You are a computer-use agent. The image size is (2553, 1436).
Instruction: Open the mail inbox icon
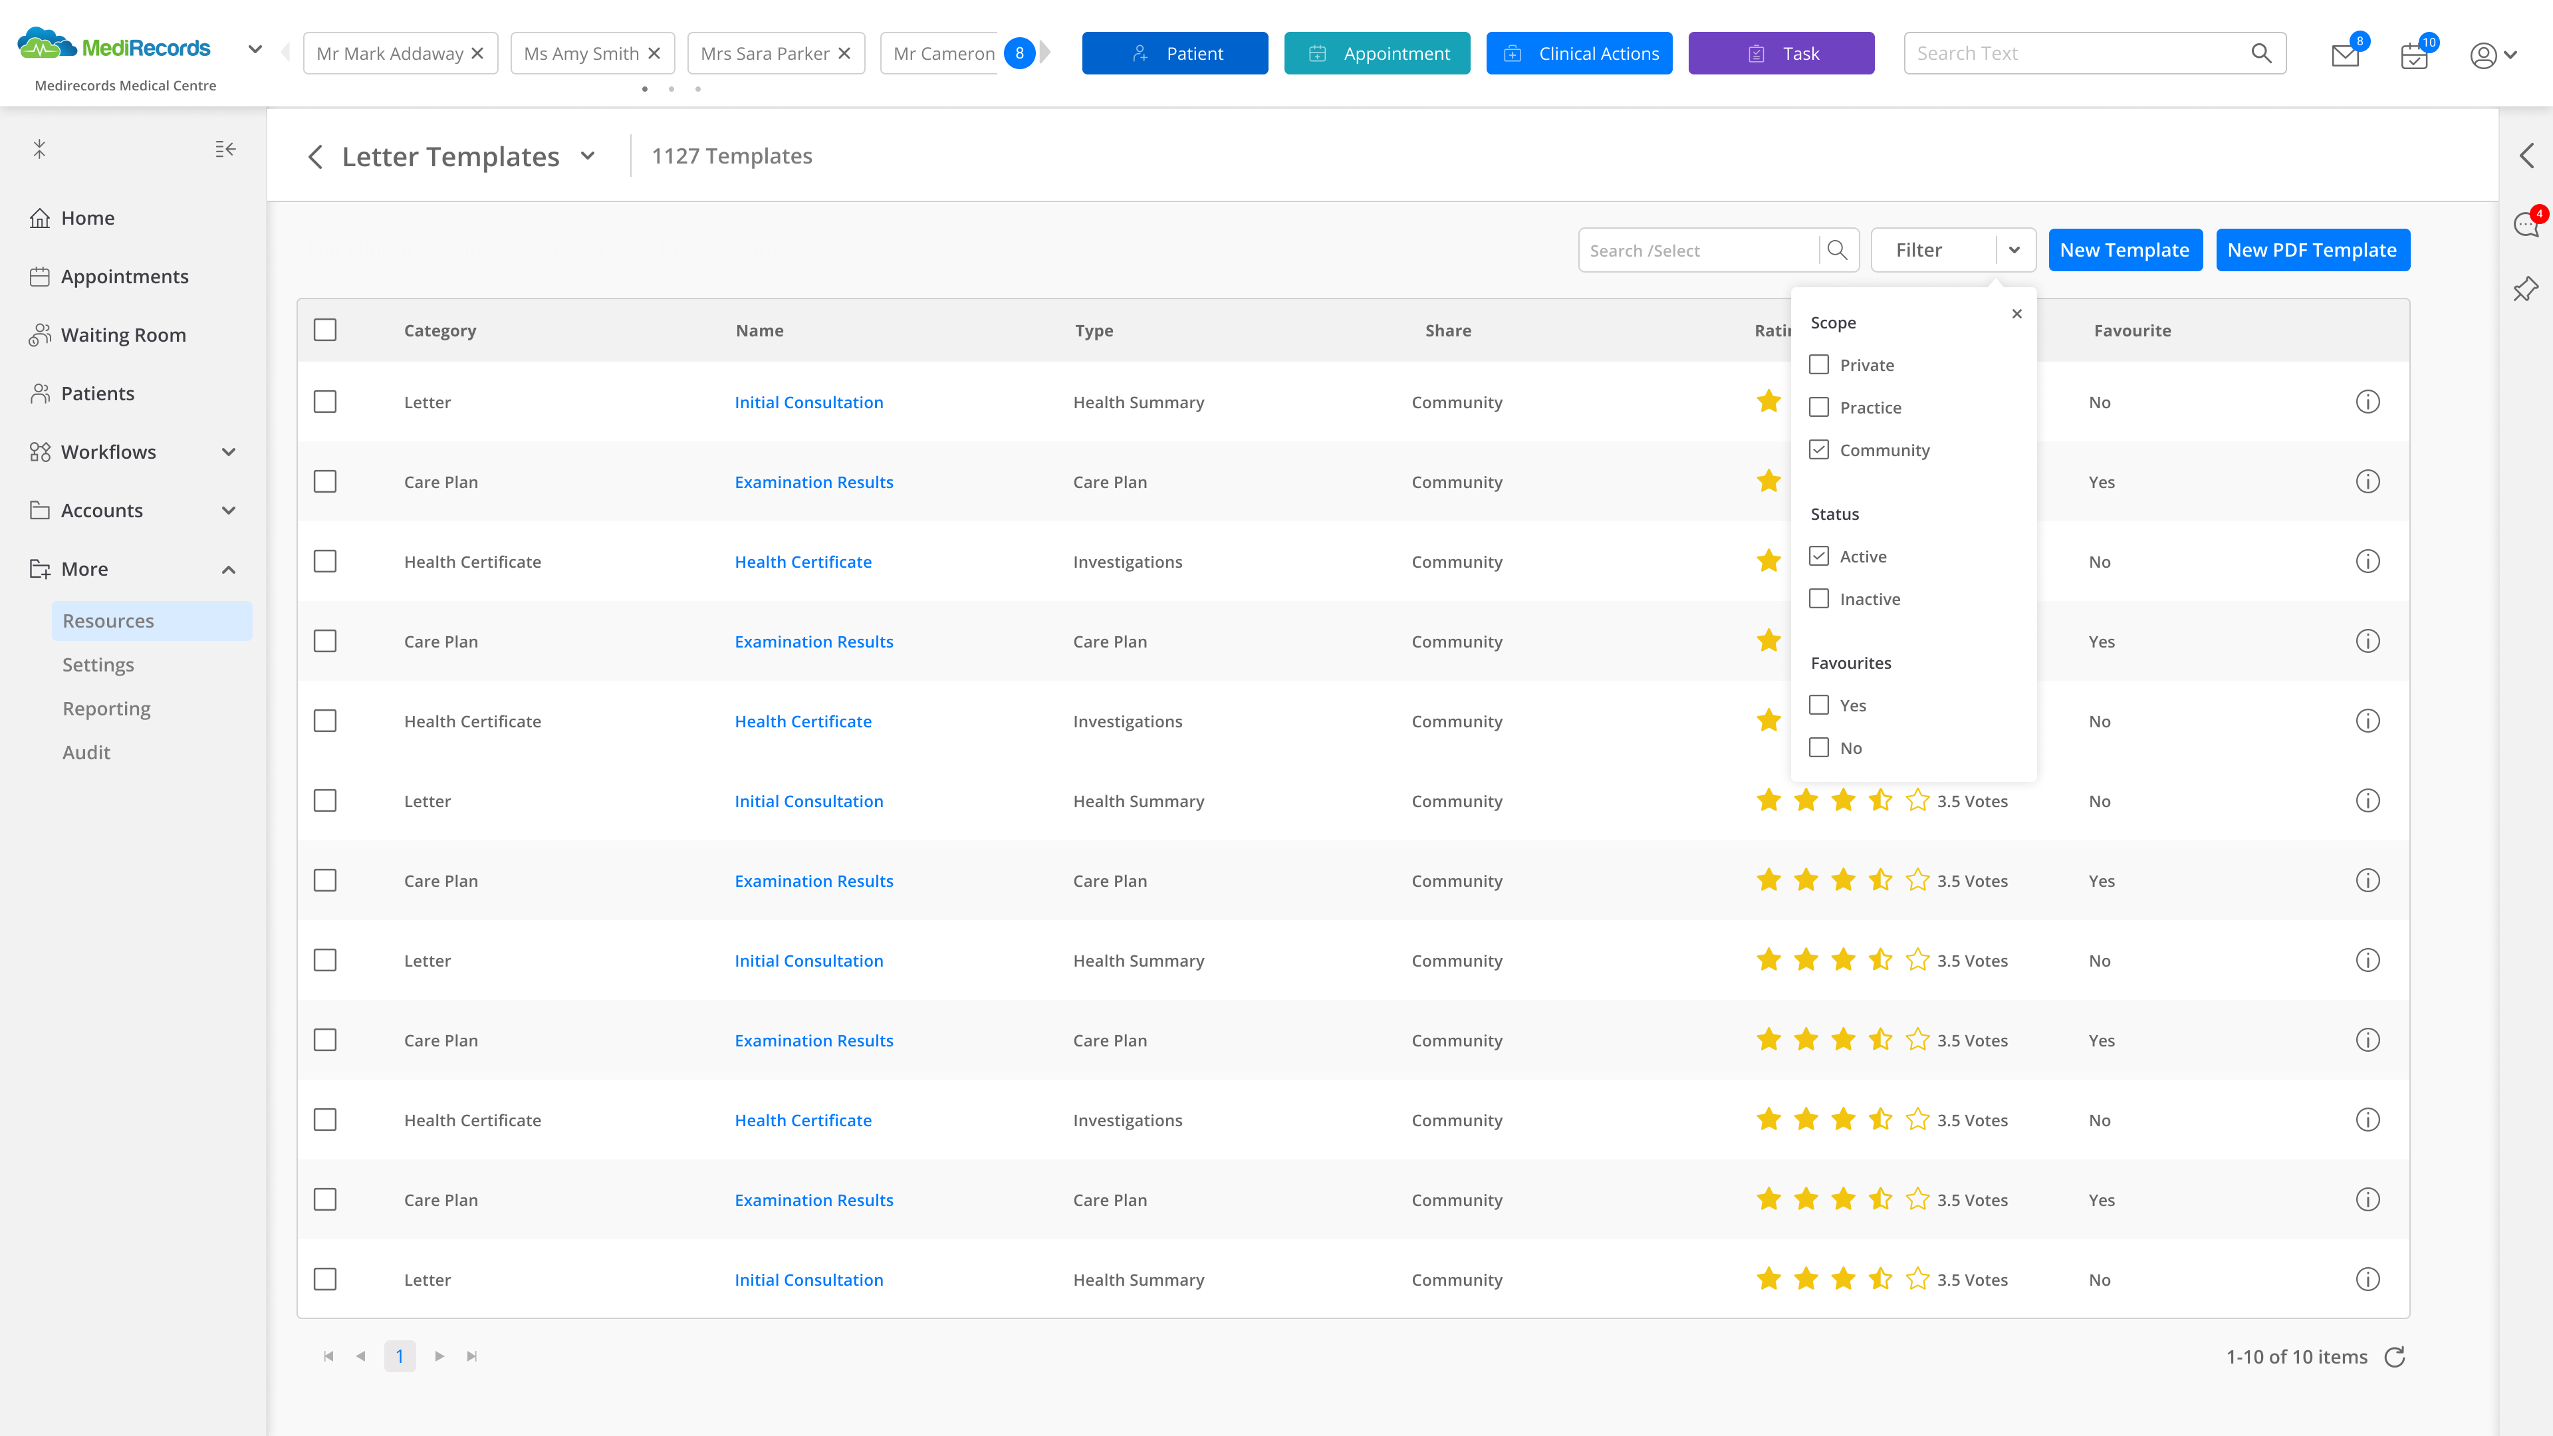click(x=2344, y=55)
